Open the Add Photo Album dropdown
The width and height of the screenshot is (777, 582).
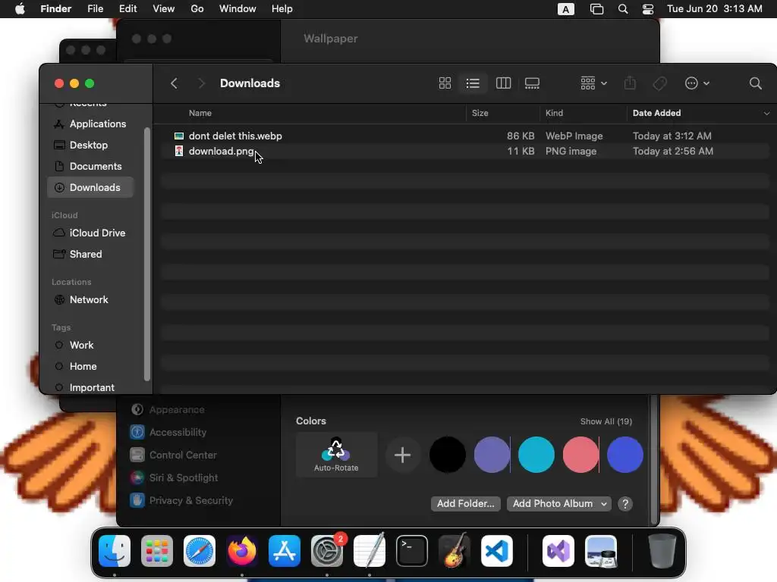559,503
